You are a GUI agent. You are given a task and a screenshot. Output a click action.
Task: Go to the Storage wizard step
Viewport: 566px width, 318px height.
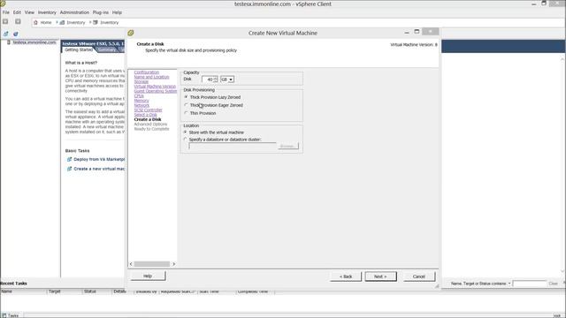coord(141,81)
